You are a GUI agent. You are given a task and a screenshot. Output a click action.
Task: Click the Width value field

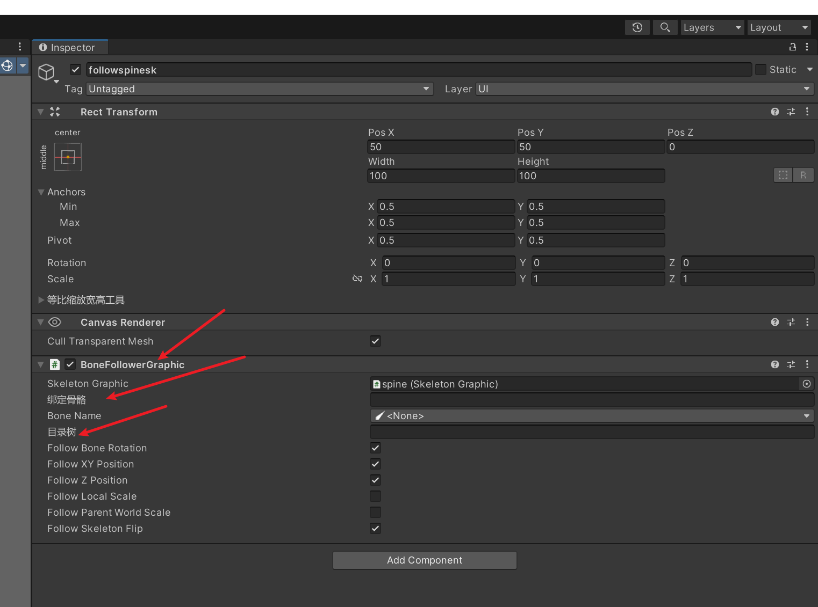(x=441, y=176)
